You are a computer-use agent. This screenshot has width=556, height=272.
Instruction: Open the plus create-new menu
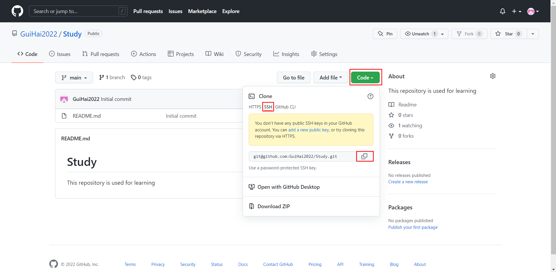pyautogui.click(x=517, y=11)
